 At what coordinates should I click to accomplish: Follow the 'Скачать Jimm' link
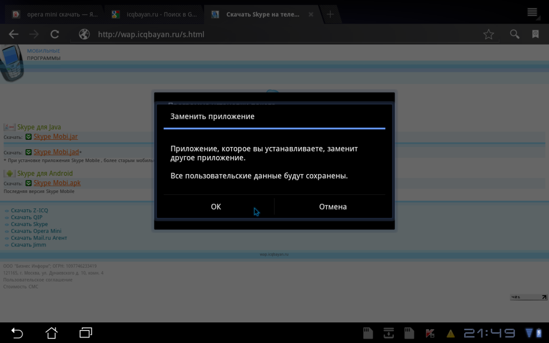click(28, 245)
